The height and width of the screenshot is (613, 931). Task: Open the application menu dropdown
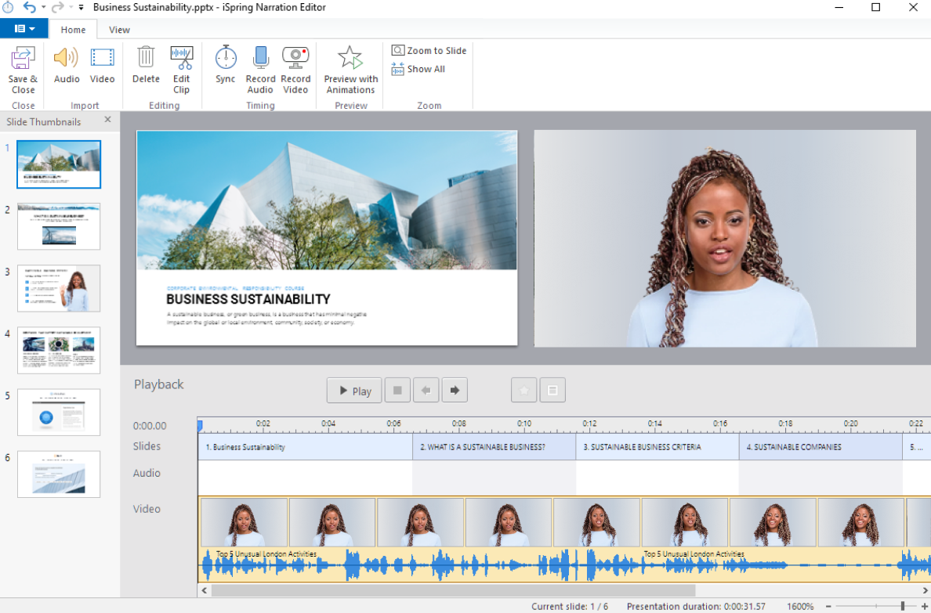pyautogui.click(x=24, y=28)
